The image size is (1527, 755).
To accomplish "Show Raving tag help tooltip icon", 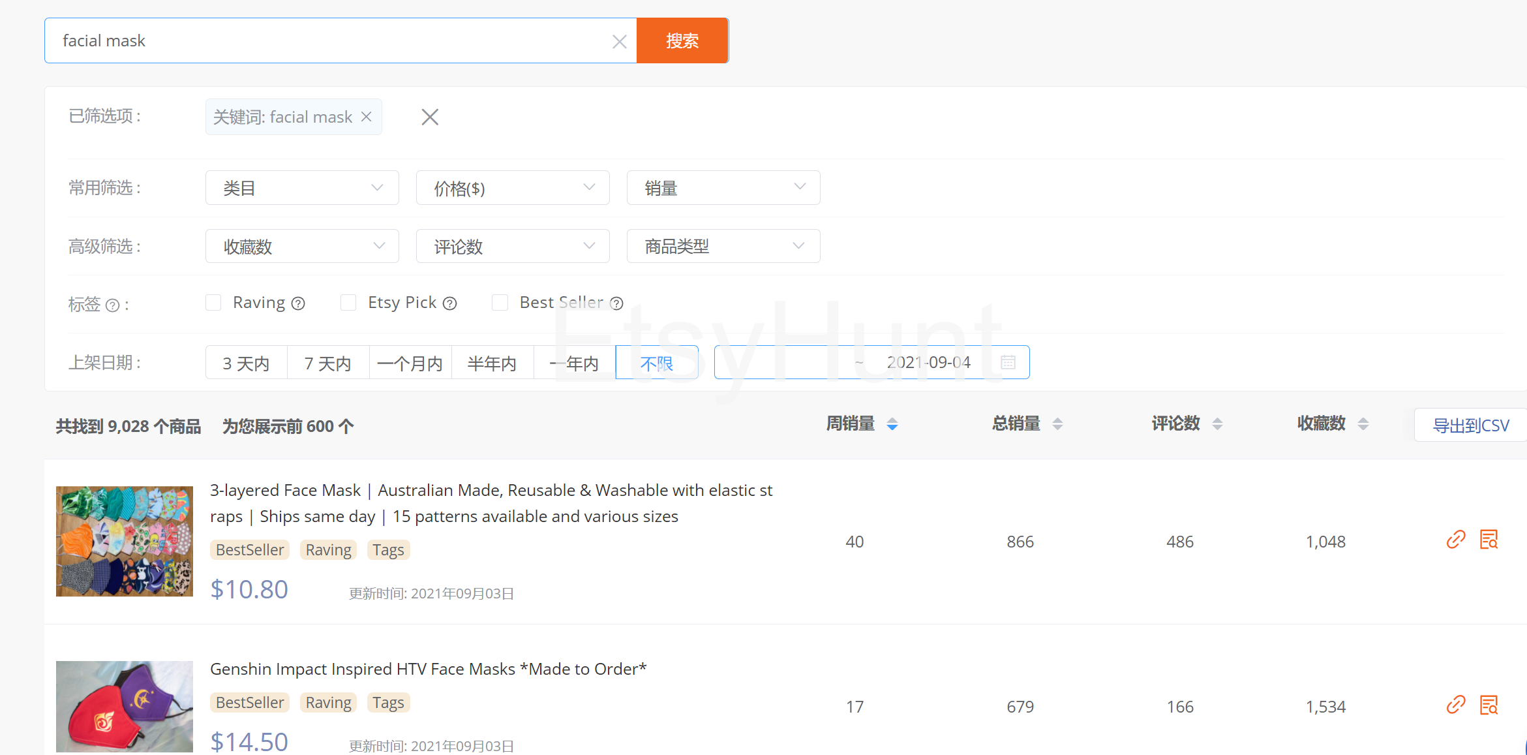I will (298, 303).
